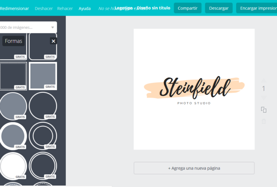The image size is (277, 187).
Task: Insert the double concentric ring circle shape
Action: (x=43, y=136)
